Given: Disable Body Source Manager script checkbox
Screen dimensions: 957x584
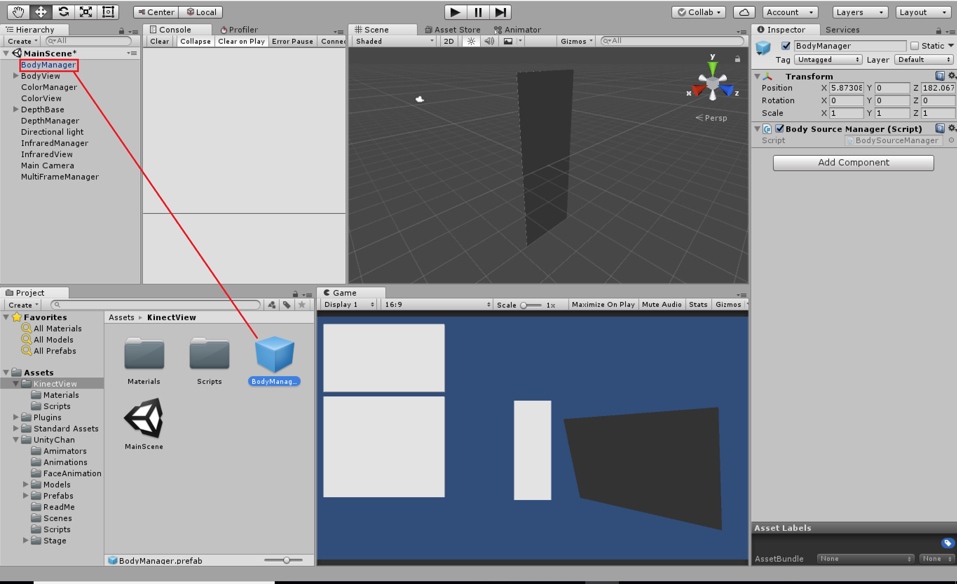Looking at the screenshot, I should tap(779, 128).
